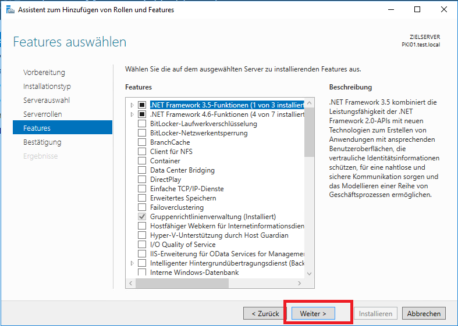Click the wizard icon in title bar
The height and width of the screenshot is (326, 458).
click(10, 9)
